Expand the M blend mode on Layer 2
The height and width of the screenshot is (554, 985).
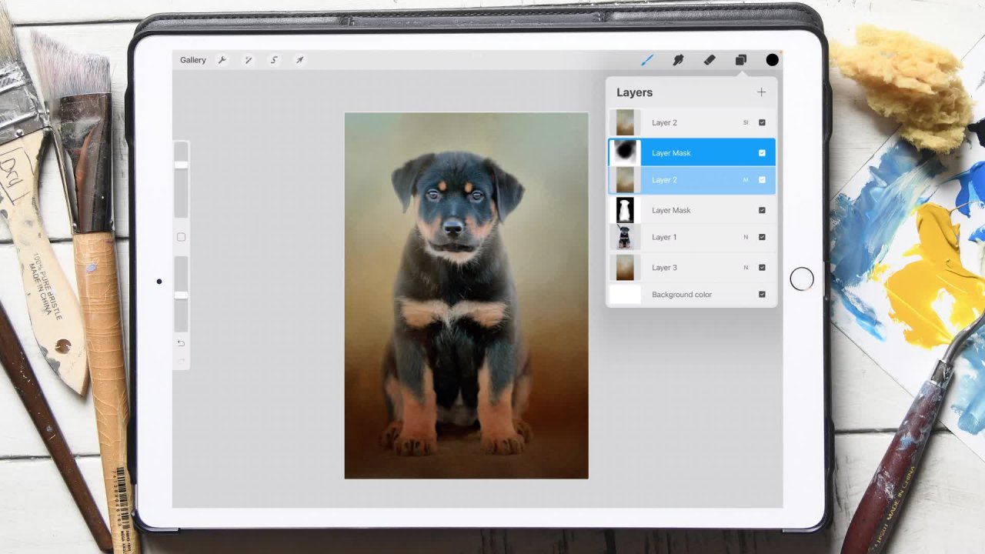[x=745, y=180]
